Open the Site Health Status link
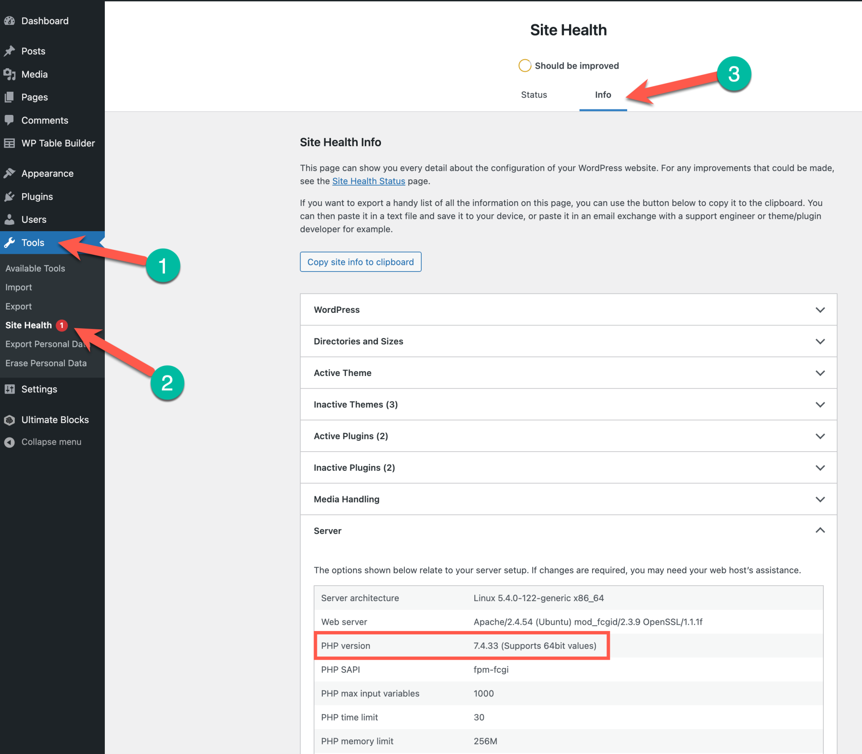The width and height of the screenshot is (862, 754). coord(368,181)
